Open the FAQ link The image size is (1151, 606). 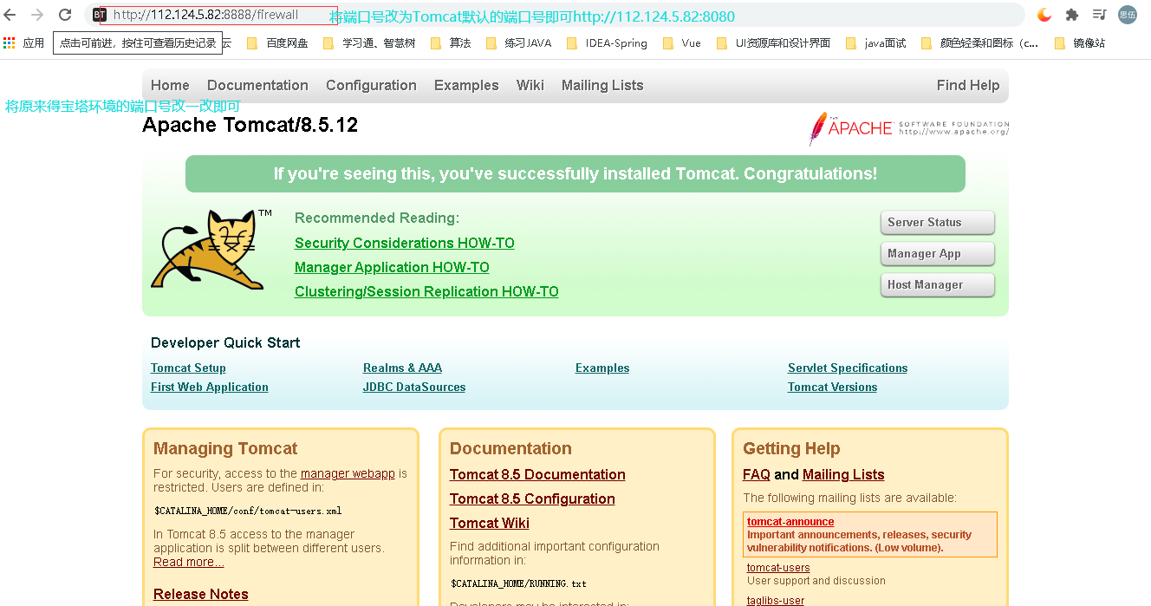pyautogui.click(x=757, y=474)
